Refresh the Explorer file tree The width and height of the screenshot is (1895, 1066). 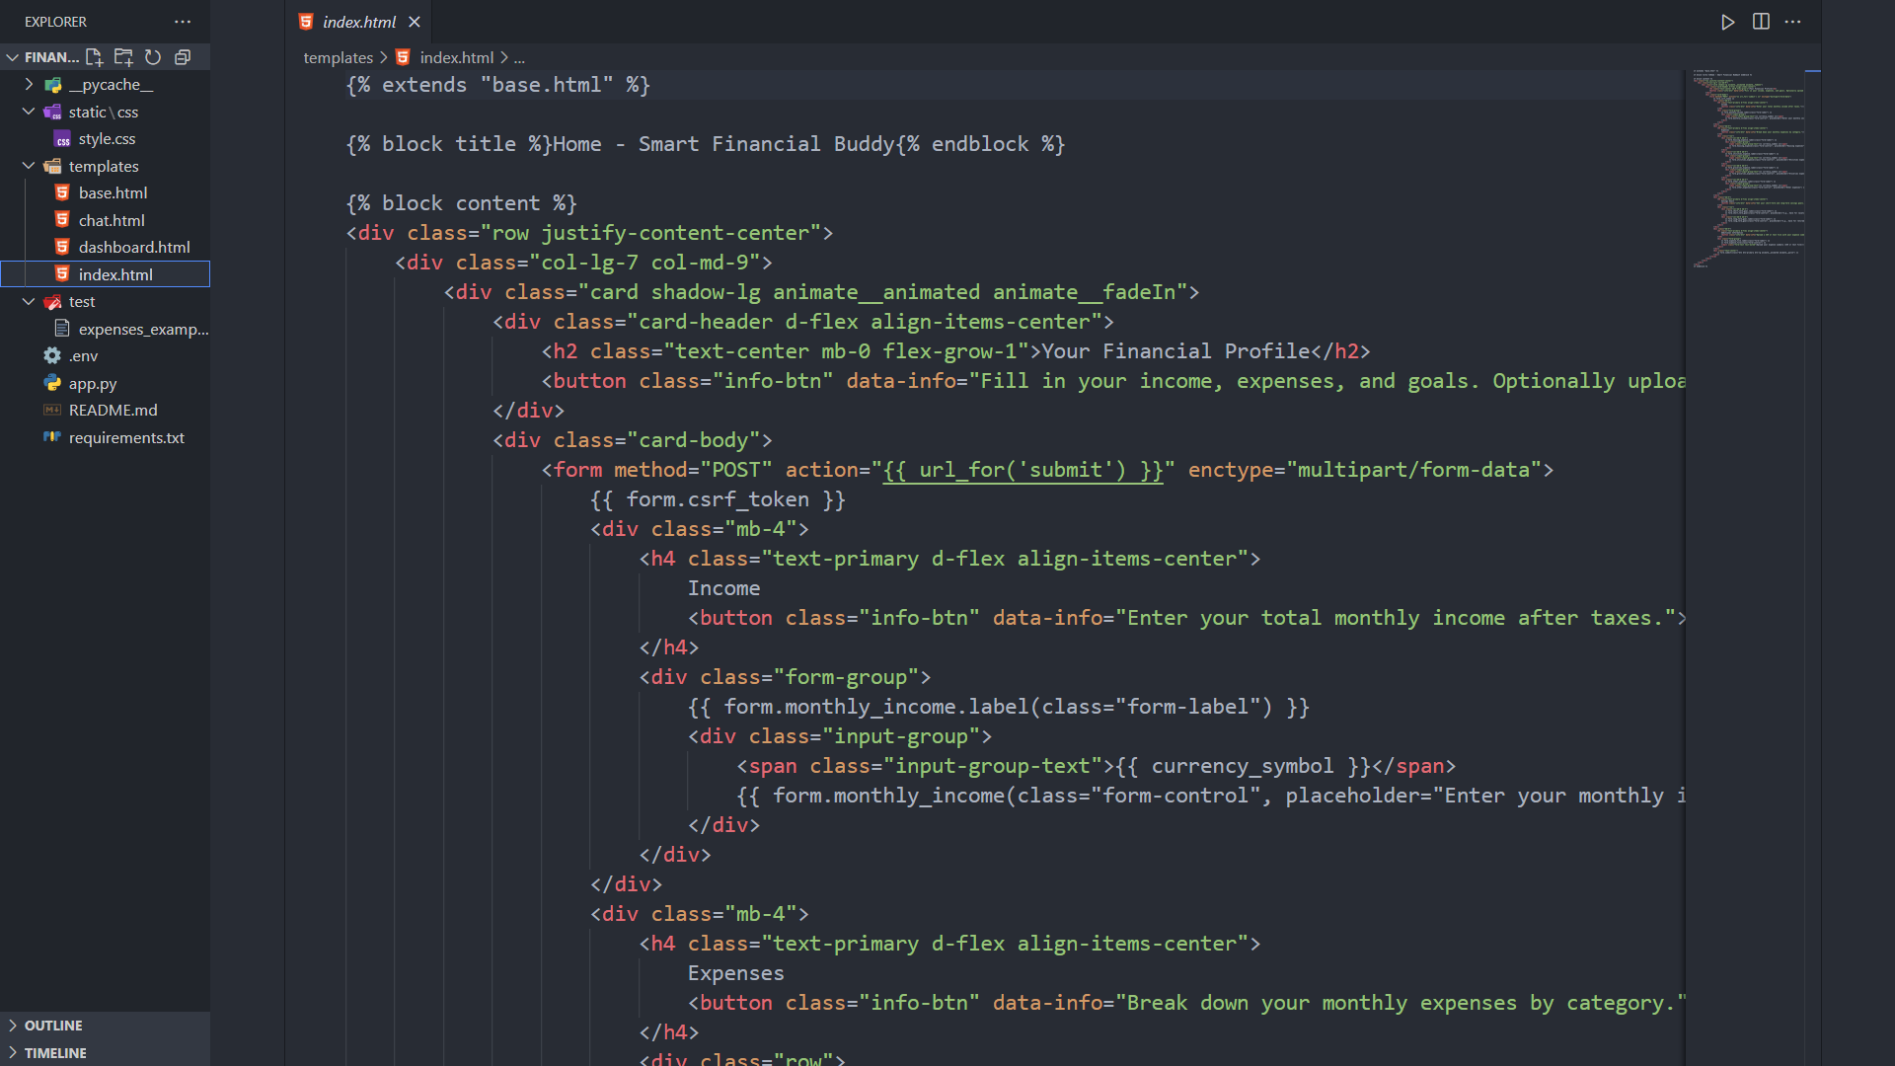point(153,57)
